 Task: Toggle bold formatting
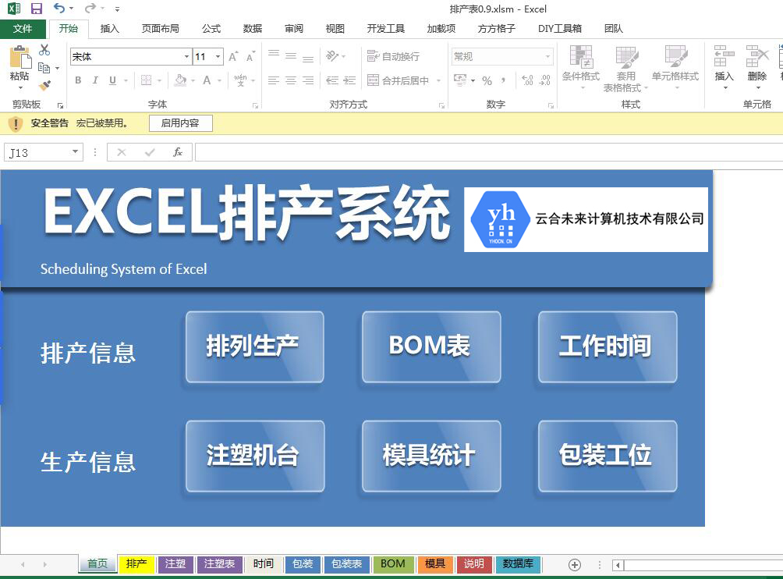[78, 80]
